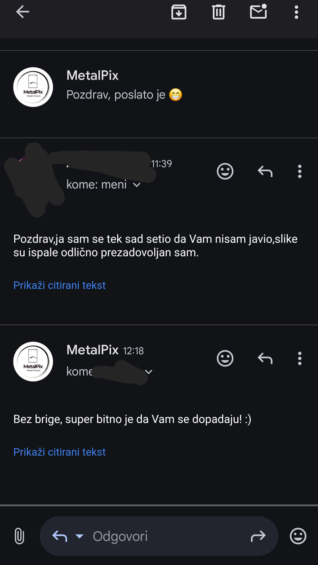Reply to the MetalPix 12:18 message
Image resolution: width=318 pixels, height=565 pixels.
tap(265, 359)
